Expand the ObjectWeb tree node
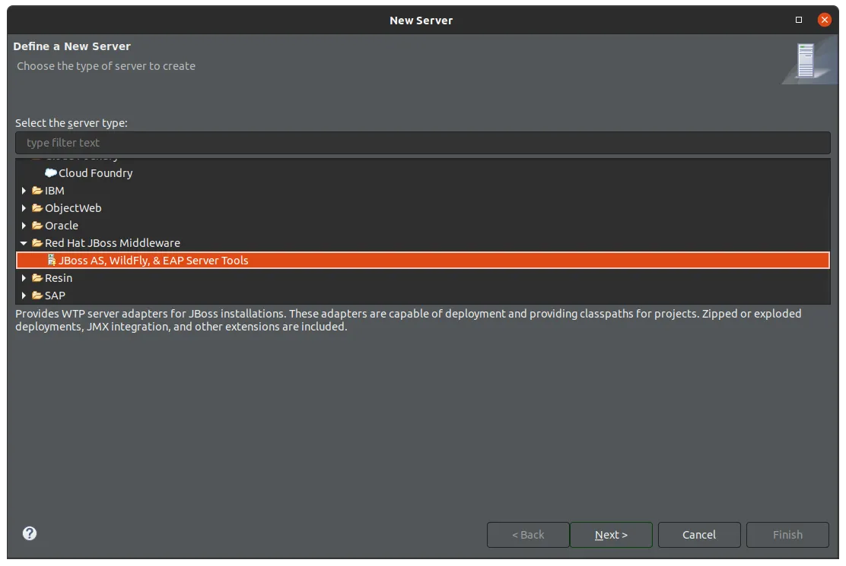Screen dimensions: 846x566 point(24,208)
